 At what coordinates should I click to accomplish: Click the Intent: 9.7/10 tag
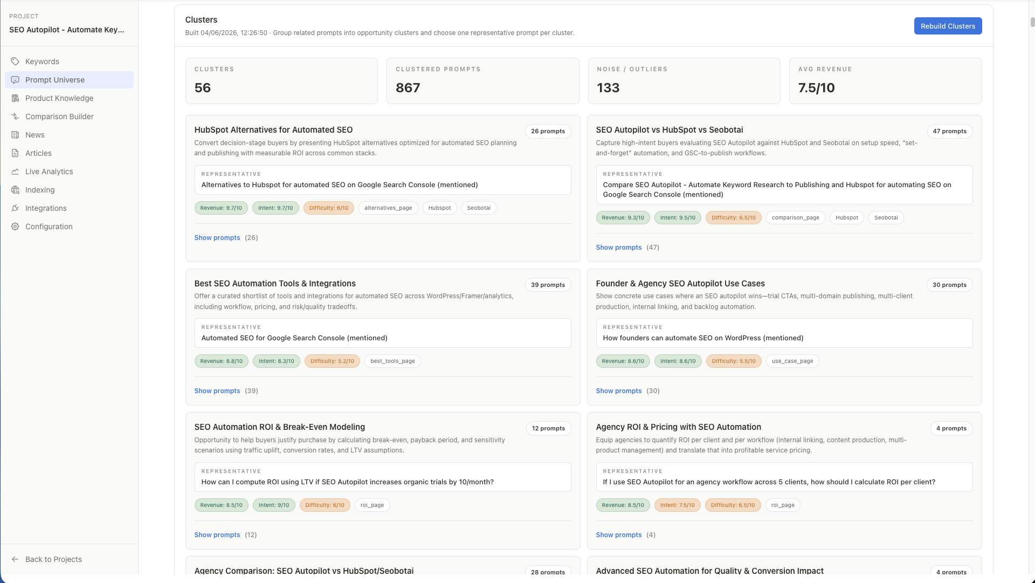pos(275,208)
